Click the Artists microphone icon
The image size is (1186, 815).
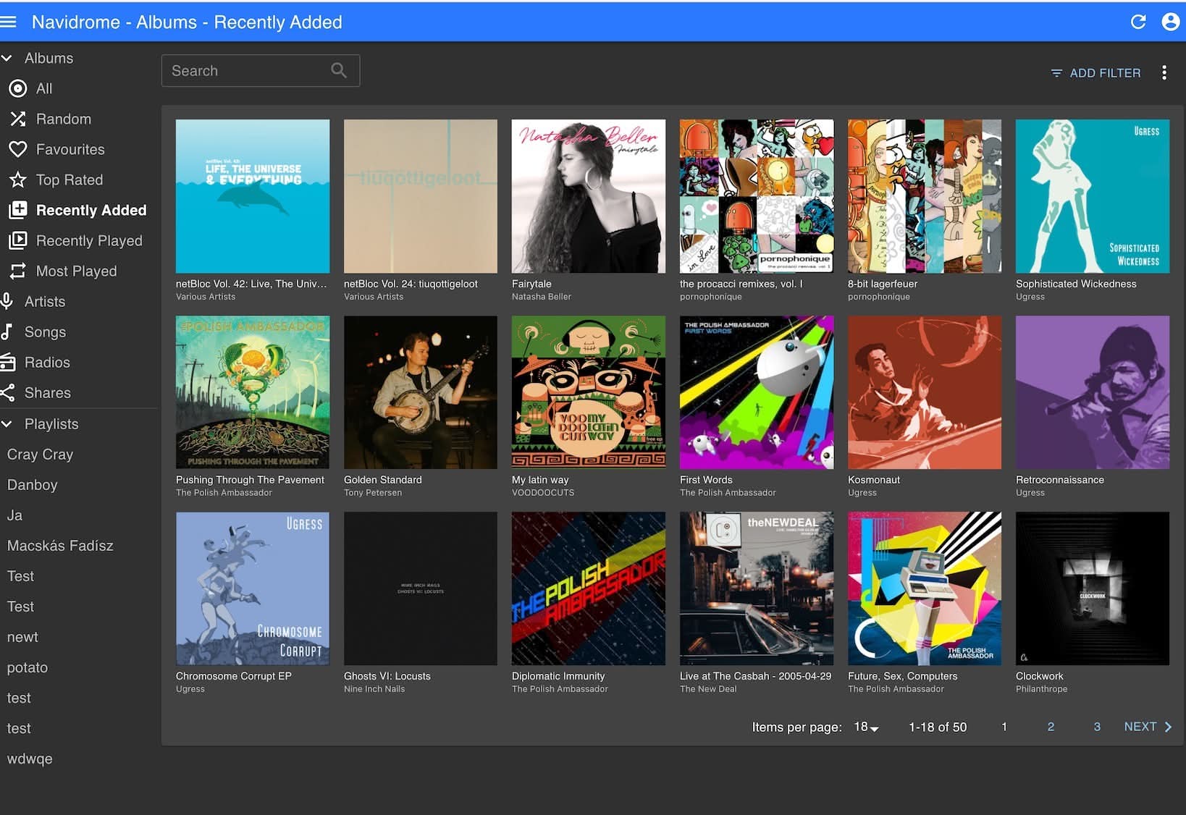7,301
